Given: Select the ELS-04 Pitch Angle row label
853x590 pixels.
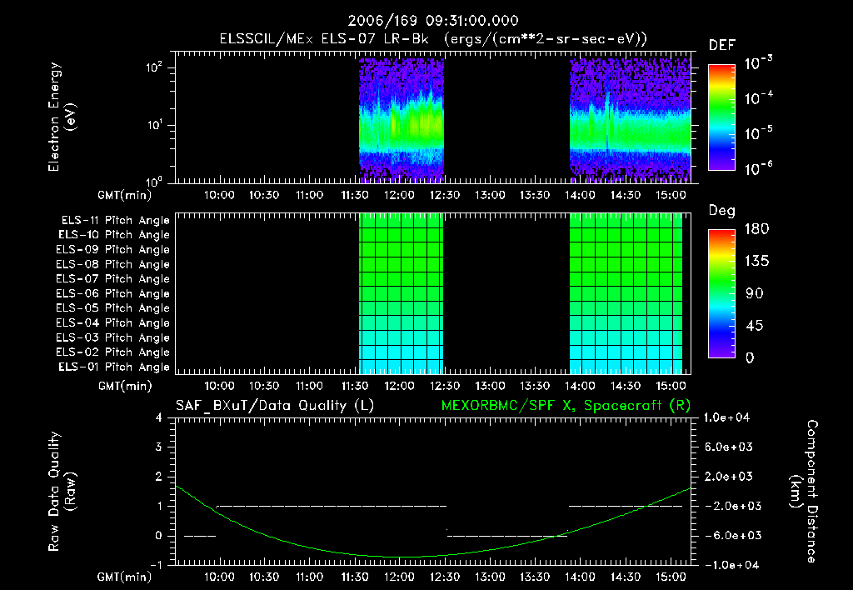Looking at the screenshot, I should pos(112,322).
